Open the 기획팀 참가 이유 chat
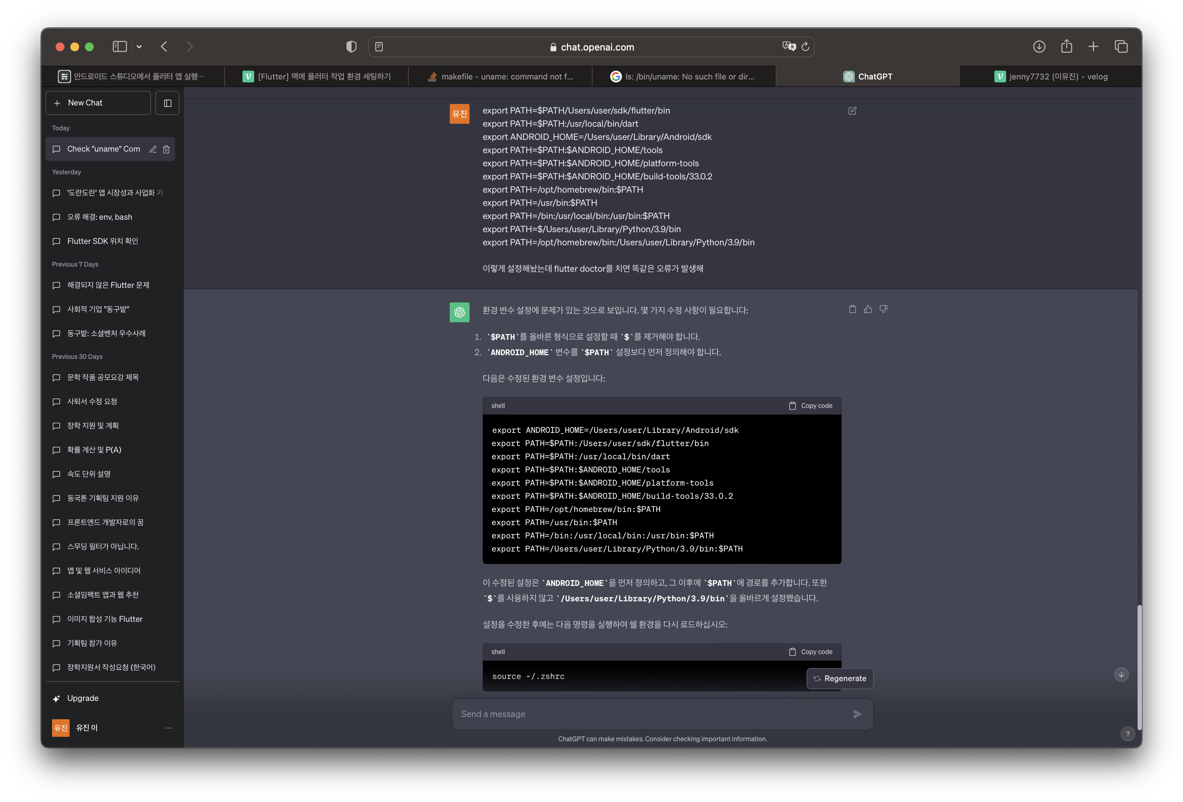1183x802 pixels. (x=111, y=643)
